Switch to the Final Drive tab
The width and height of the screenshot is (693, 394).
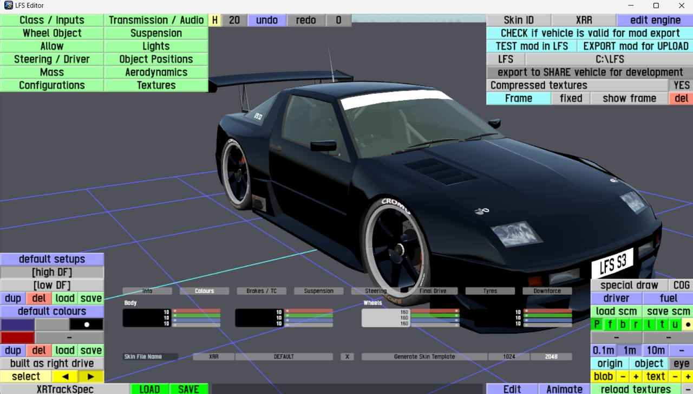tap(433, 291)
